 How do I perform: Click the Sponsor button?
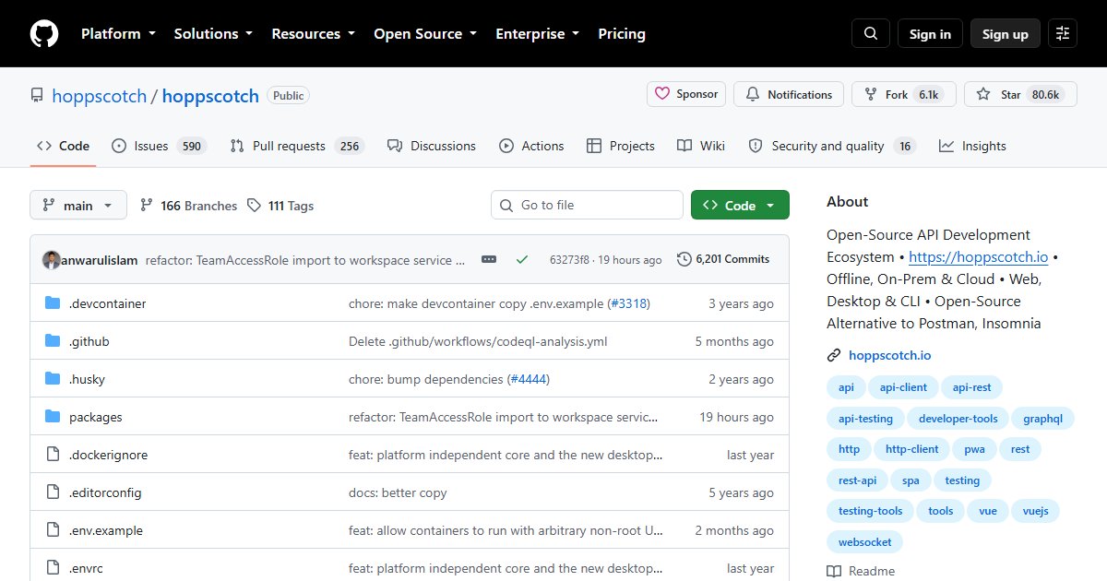tap(686, 94)
